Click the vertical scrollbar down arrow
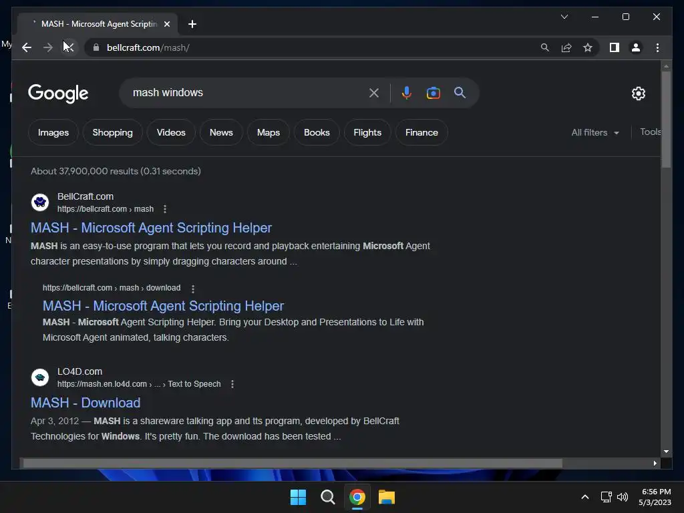 (x=666, y=452)
